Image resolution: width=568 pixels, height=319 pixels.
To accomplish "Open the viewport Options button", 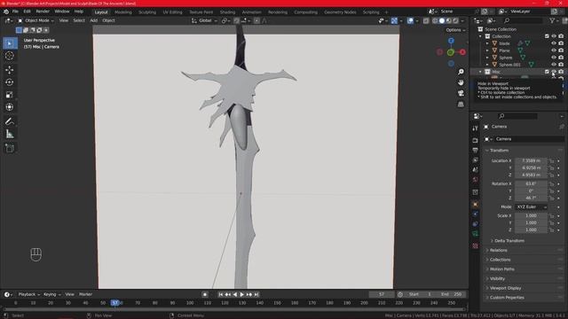I will 455,30.
